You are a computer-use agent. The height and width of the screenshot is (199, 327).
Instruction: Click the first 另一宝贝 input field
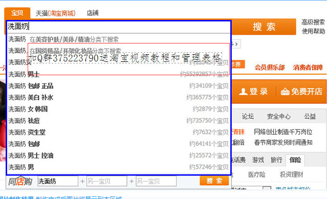click(x=107, y=181)
